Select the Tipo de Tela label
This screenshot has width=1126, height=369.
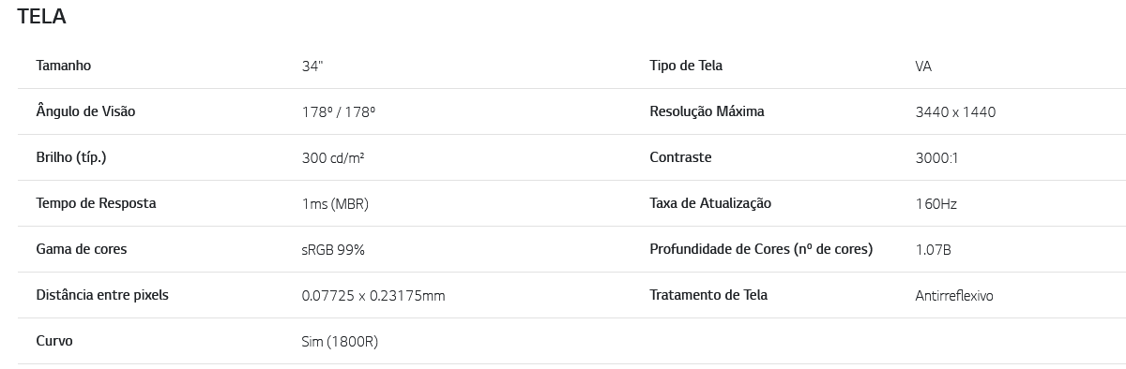[686, 66]
